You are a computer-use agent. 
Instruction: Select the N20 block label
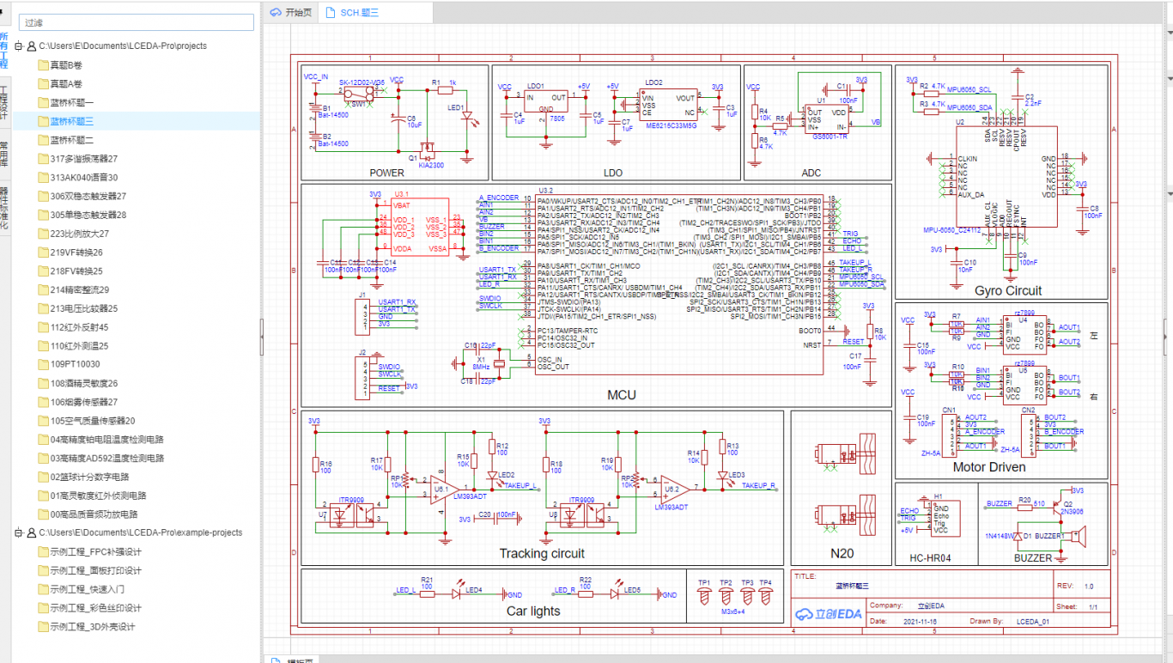coord(842,553)
